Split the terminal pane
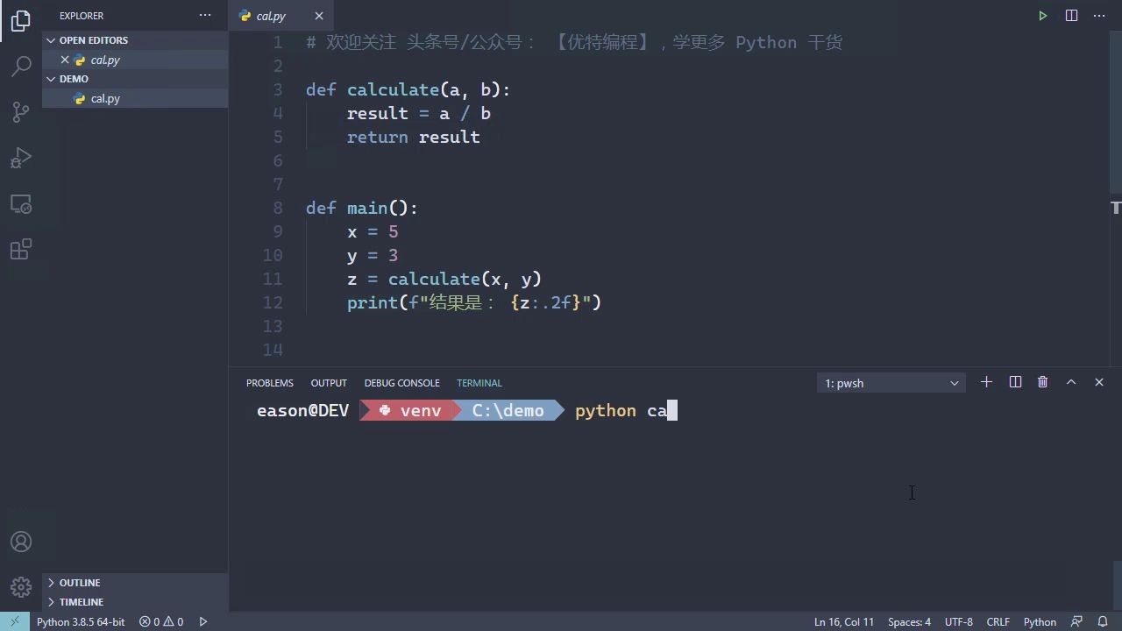This screenshot has width=1122, height=631. click(1015, 382)
